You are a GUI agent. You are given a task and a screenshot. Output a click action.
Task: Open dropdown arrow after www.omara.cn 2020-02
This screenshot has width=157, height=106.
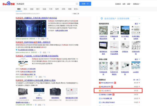point(34,77)
